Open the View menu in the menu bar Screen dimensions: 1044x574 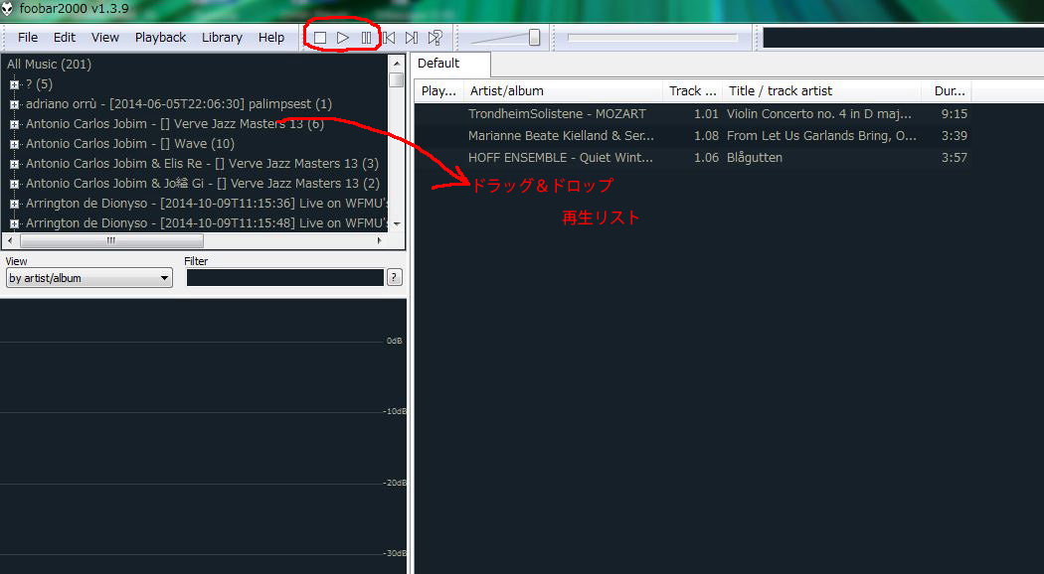pyautogui.click(x=105, y=38)
